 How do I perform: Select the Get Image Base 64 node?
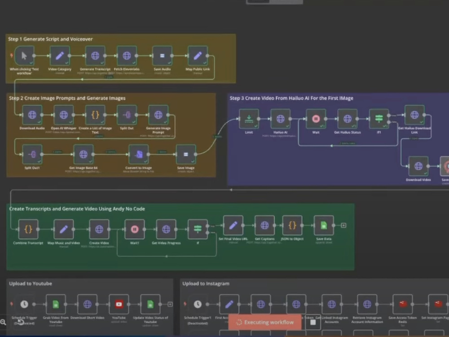tap(84, 155)
